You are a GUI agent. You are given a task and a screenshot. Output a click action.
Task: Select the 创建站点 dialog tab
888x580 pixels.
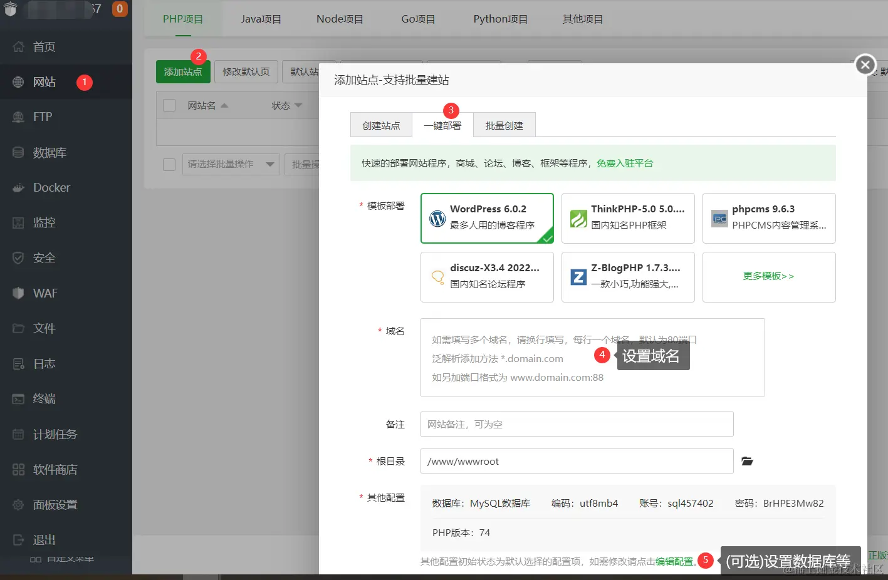[381, 125]
